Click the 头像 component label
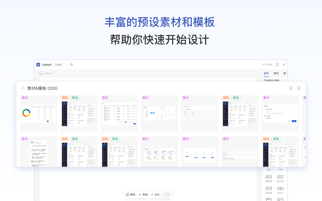Screen dimensions: 322x201 pos(280,170)
